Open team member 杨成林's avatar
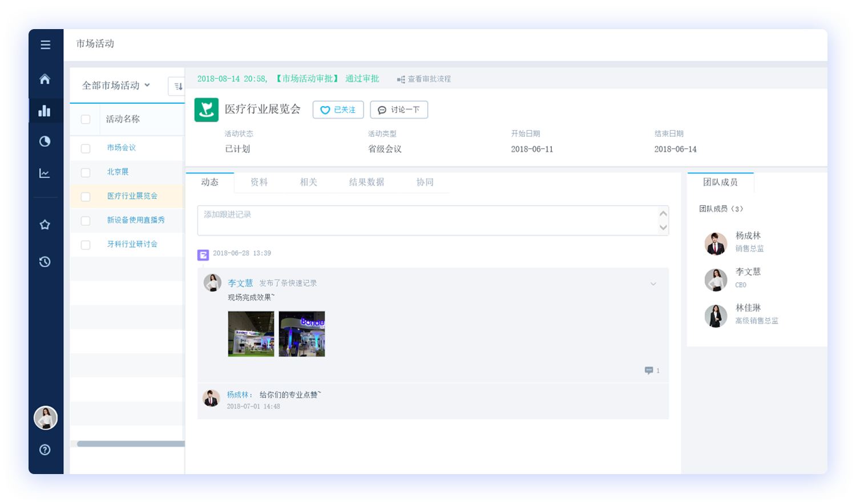The image size is (856, 502). click(716, 243)
